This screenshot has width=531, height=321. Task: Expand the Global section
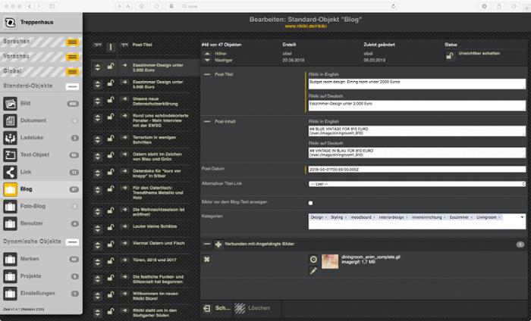coord(72,72)
